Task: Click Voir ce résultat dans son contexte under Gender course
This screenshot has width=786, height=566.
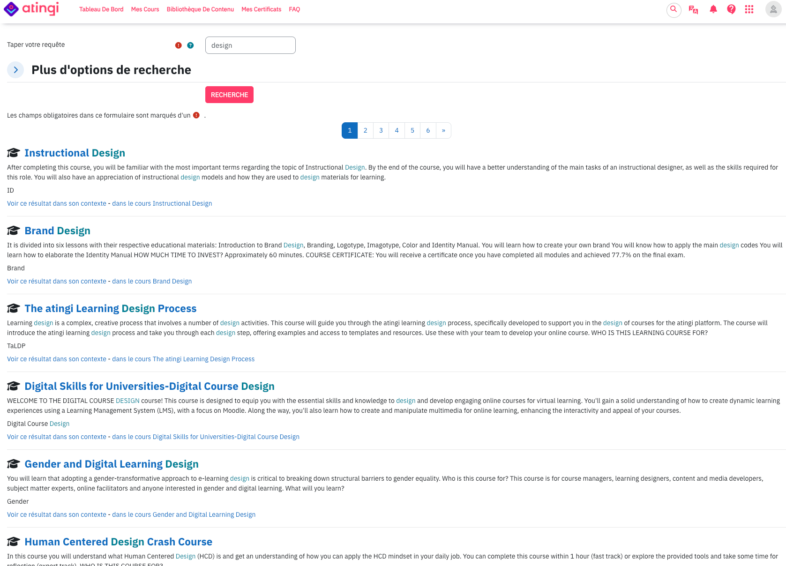Action: (x=57, y=514)
